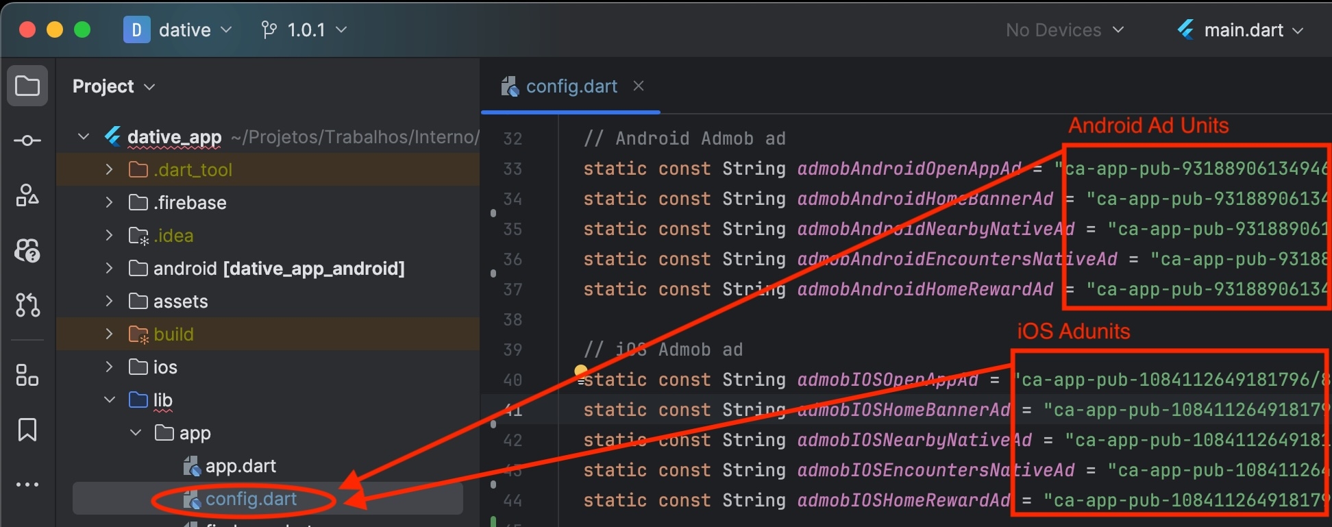This screenshot has height=527, width=1332.
Task: Open the No Devices selector dropdown
Action: [x=1064, y=30]
